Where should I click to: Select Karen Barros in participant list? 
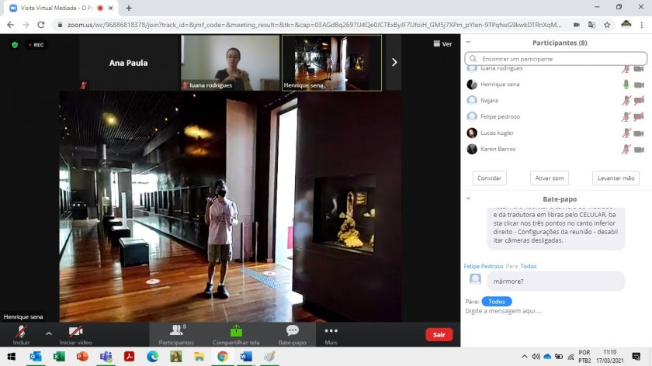[556, 149]
